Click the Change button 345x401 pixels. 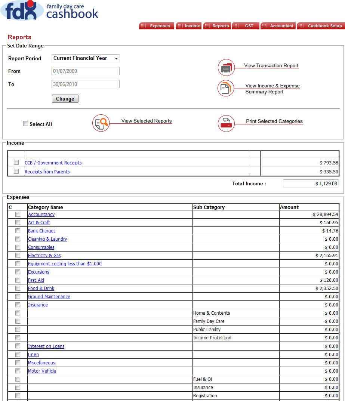[65, 99]
